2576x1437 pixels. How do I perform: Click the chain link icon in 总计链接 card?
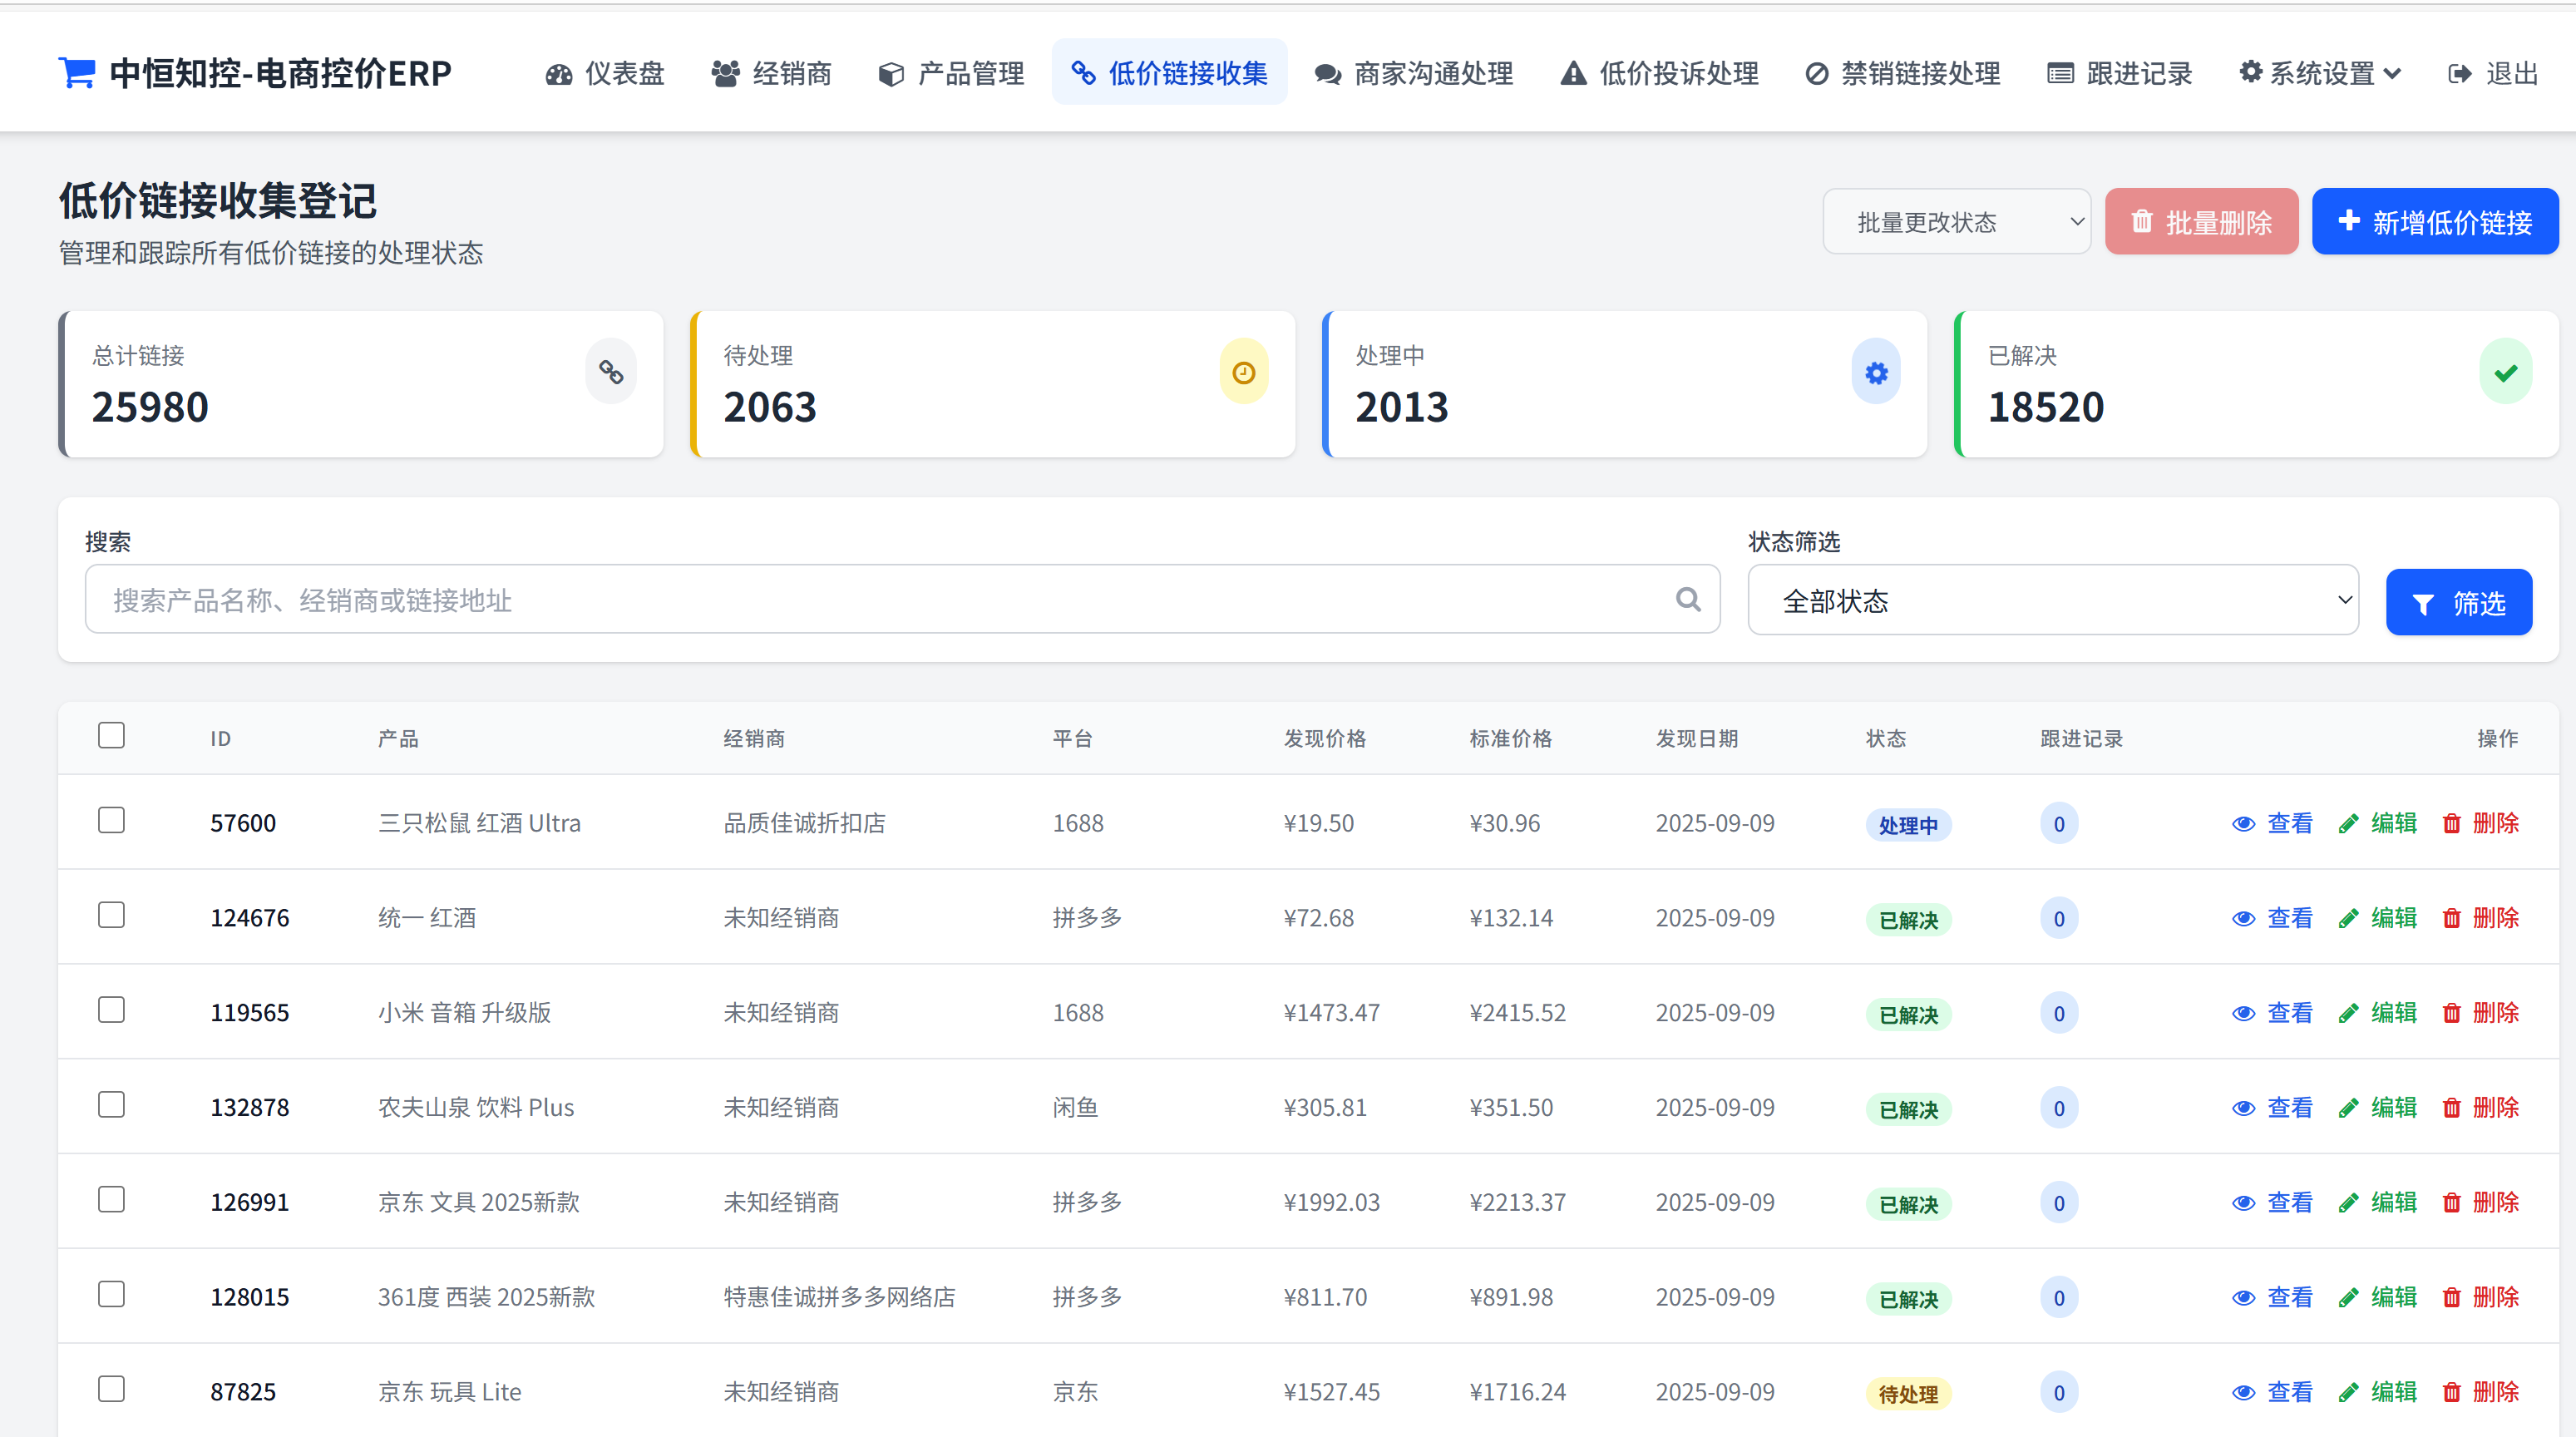click(611, 373)
